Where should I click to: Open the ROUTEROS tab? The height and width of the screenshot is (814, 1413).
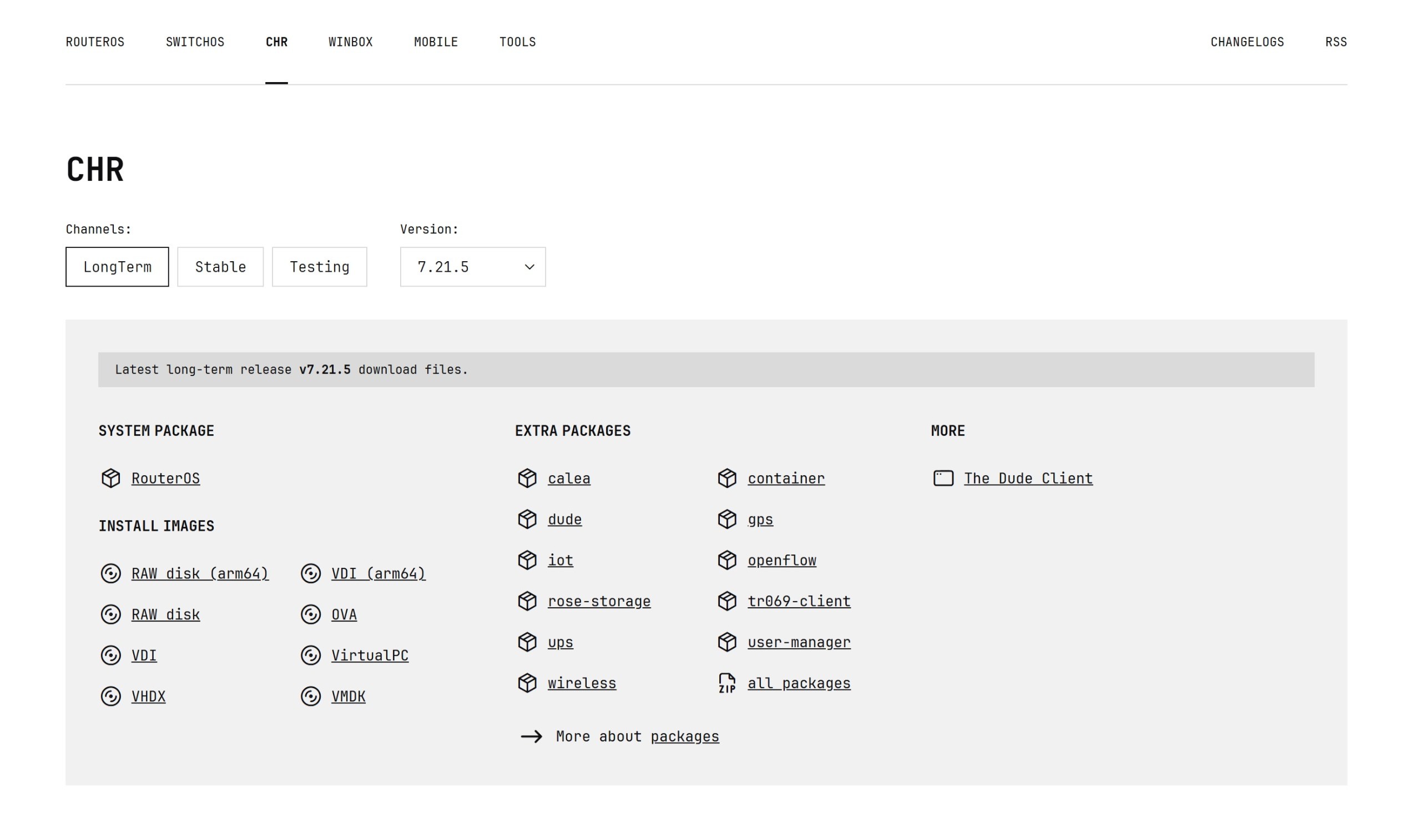click(x=95, y=42)
